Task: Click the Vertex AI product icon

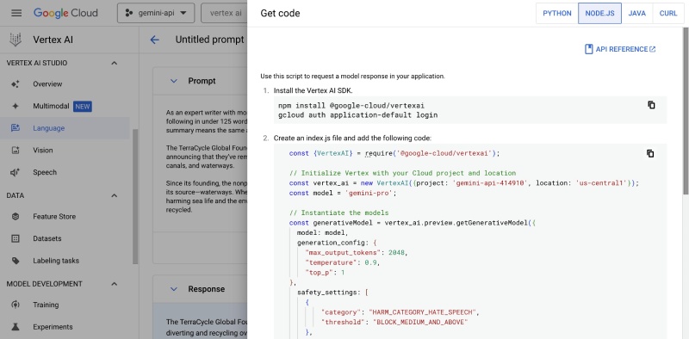Action: 16,40
